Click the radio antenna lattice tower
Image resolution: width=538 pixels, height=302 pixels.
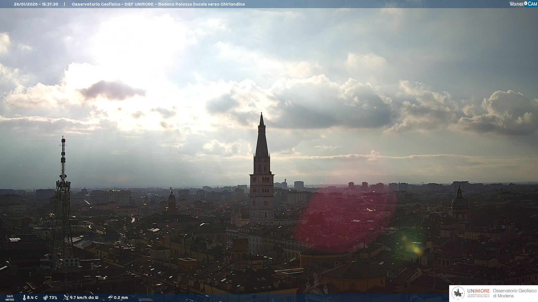[63, 201]
